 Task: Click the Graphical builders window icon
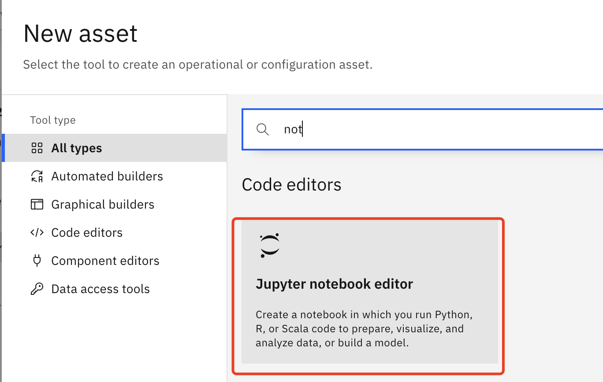(37, 204)
